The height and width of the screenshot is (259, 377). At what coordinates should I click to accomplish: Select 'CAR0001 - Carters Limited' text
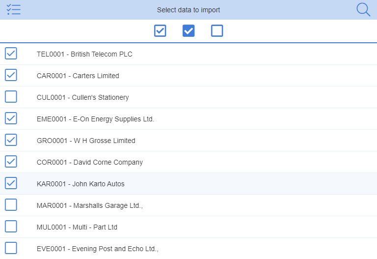pyautogui.click(x=78, y=76)
